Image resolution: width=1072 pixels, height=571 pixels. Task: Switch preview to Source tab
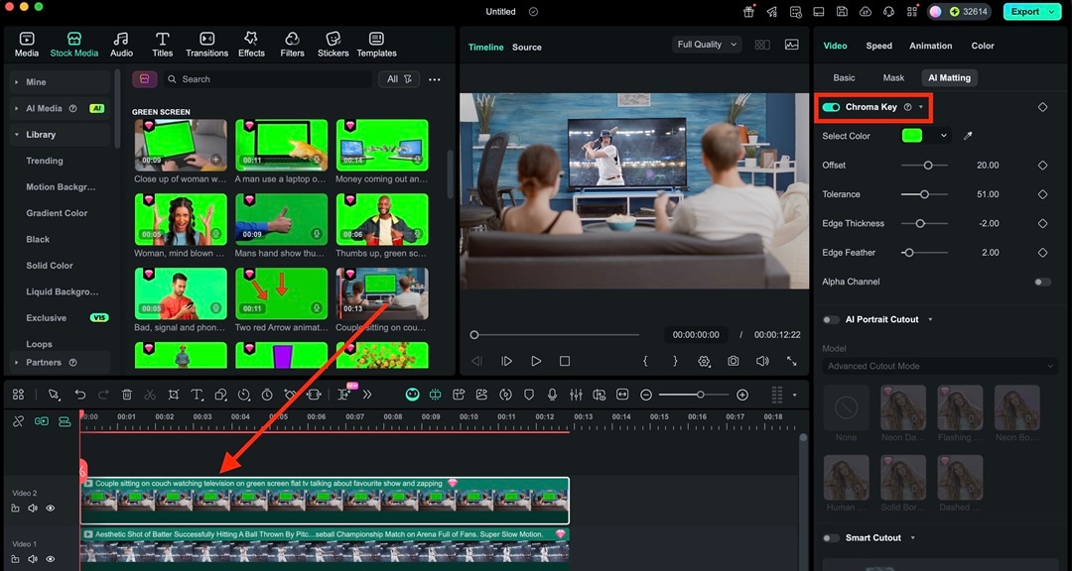pyautogui.click(x=526, y=48)
